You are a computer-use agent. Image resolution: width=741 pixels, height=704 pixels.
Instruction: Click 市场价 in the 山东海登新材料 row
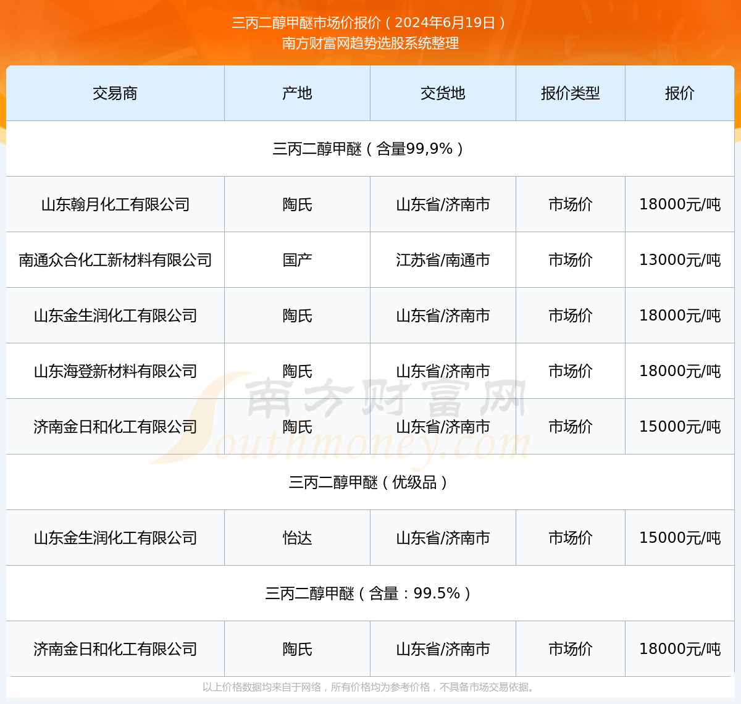pos(571,371)
